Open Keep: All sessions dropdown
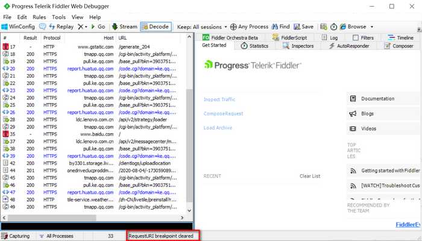This screenshot has height=241, width=422. click(x=202, y=27)
